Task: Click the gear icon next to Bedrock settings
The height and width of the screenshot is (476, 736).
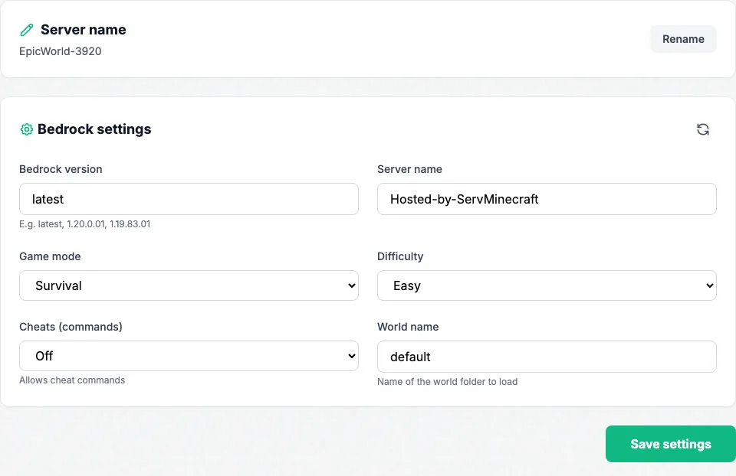Action: [x=27, y=129]
